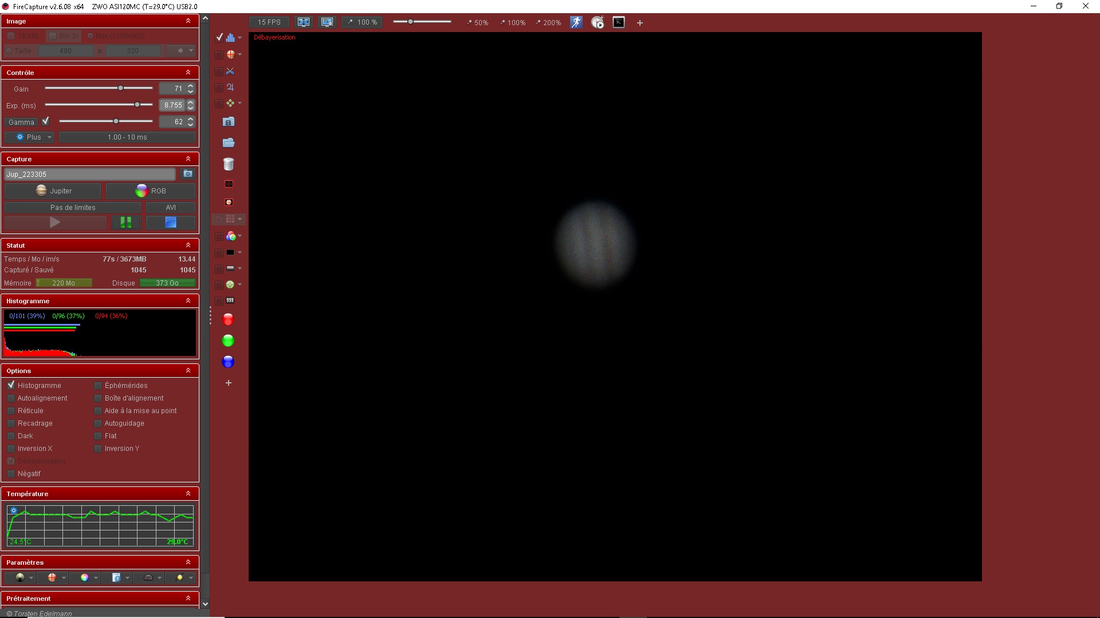Click the snapshot camera icon beside filename

coord(187,174)
